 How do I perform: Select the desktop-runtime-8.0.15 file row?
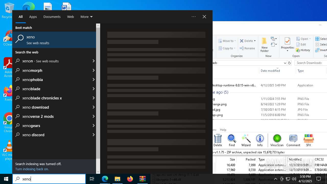[x=270, y=85]
